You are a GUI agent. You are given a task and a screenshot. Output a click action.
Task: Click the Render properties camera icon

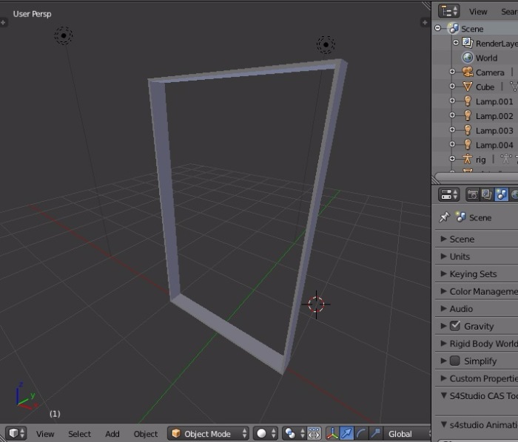click(472, 195)
